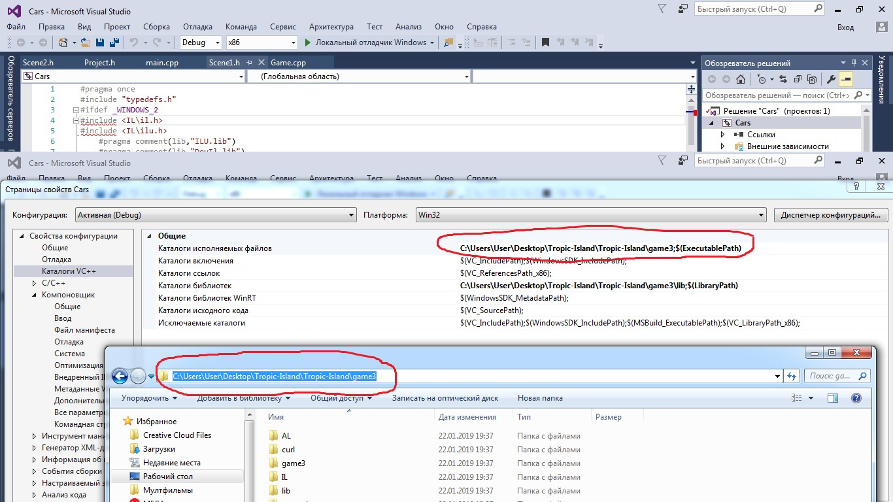Toggle Show All Files in Solution Explorer
Viewport: 893px width, 502px height.
coord(812,80)
